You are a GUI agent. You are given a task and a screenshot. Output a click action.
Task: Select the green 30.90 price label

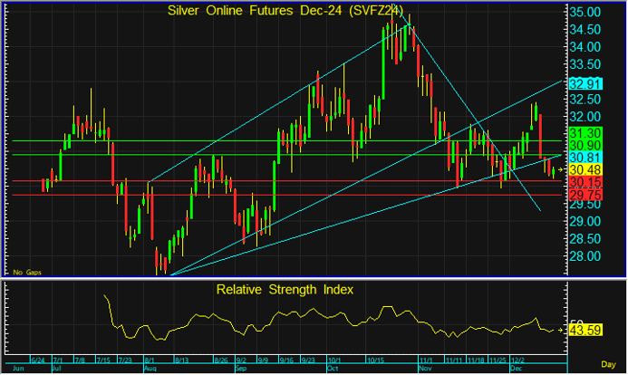pyautogui.click(x=582, y=145)
